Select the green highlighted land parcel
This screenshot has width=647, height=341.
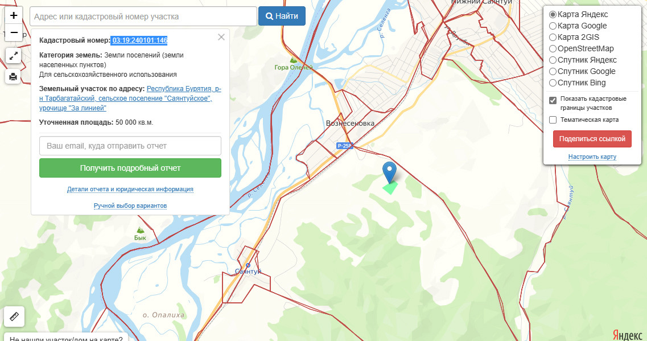tap(390, 188)
